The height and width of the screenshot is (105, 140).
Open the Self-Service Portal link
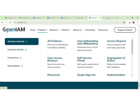pyautogui.click(x=84, y=59)
